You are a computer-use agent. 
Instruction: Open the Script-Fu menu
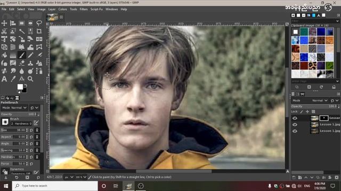pyautogui.click(x=96, y=10)
